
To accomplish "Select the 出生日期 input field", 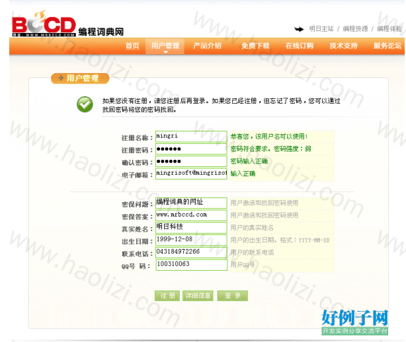I will tap(191, 240).
